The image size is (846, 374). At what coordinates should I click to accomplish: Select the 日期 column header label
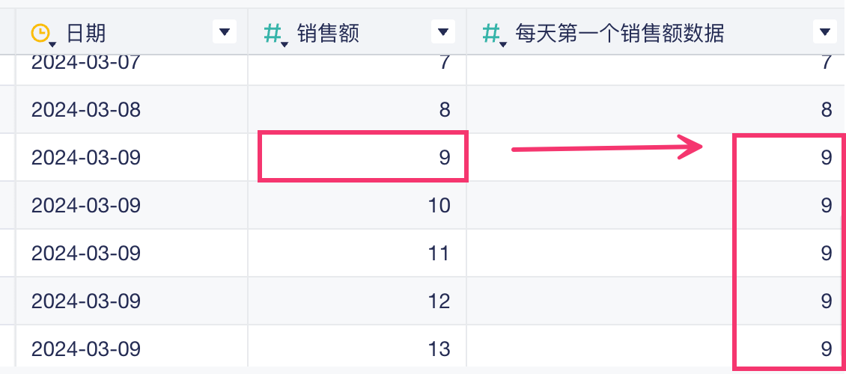pyautogui.click(x=86, y=32)
